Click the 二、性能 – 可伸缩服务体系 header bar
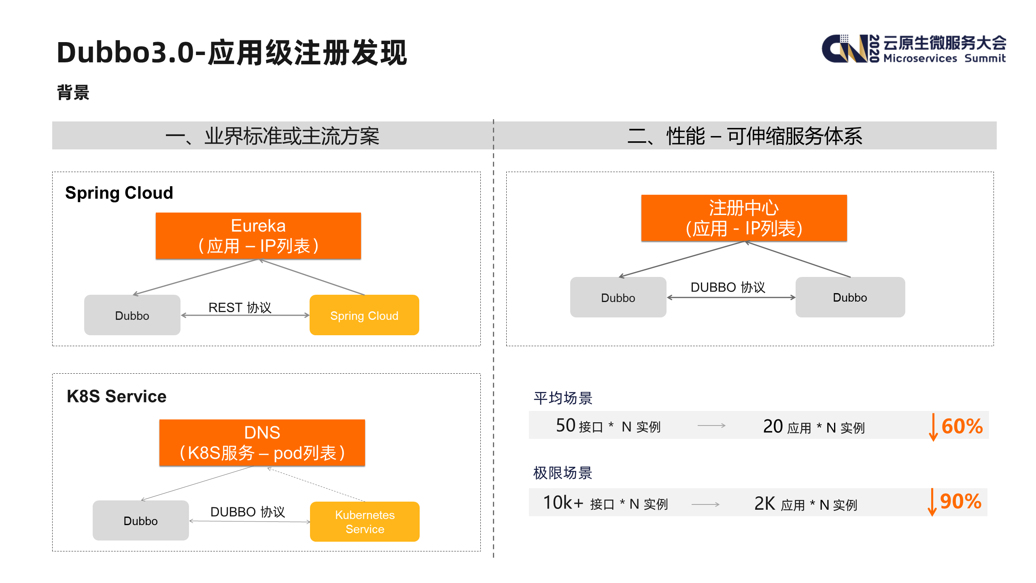The height and width of the screenshot is (583, 1036). [x=745, y=136]
